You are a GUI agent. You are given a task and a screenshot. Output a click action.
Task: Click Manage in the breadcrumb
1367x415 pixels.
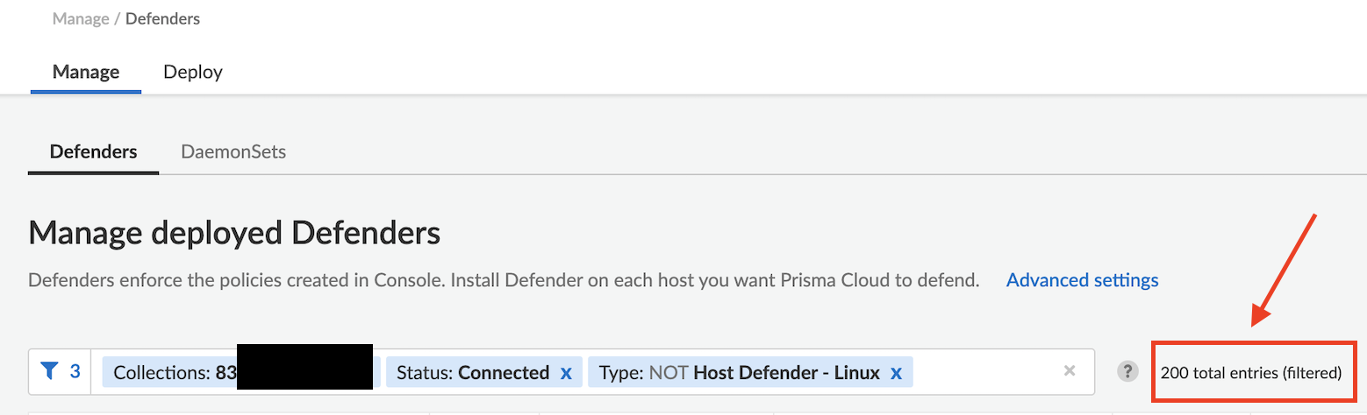tap(80, 18)
